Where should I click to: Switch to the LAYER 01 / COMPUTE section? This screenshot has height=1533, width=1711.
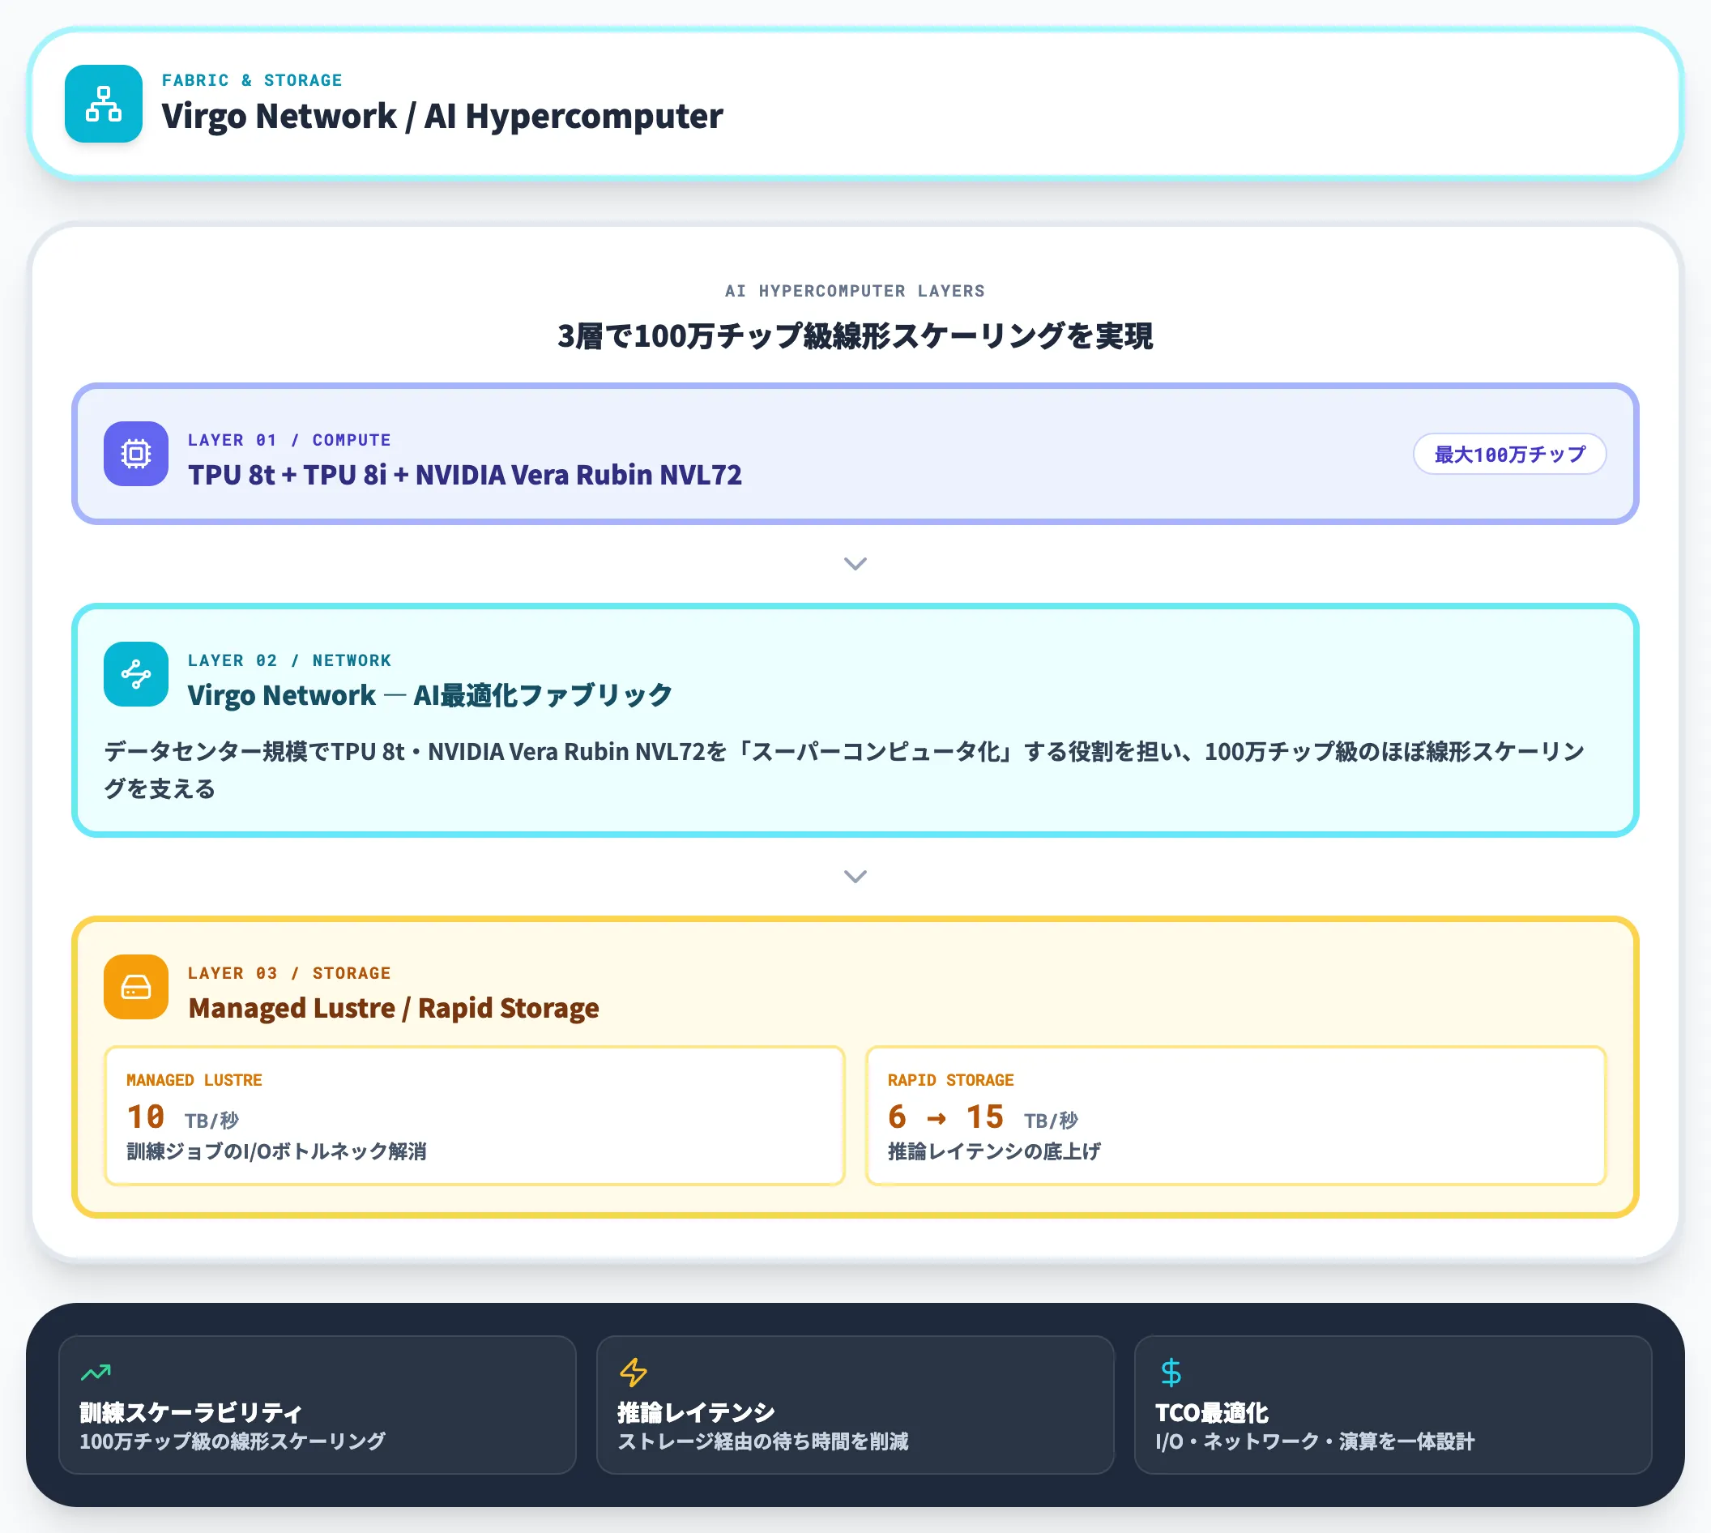[x=289, y=440]
